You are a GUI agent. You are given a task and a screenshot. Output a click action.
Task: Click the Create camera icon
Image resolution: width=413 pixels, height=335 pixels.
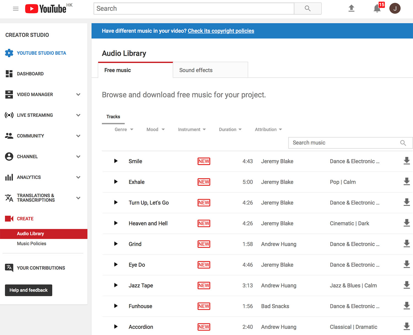coord(9,219)
